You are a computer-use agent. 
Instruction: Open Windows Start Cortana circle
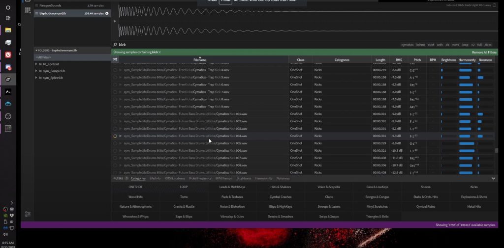pyautogui.click(x=8, y=7)
